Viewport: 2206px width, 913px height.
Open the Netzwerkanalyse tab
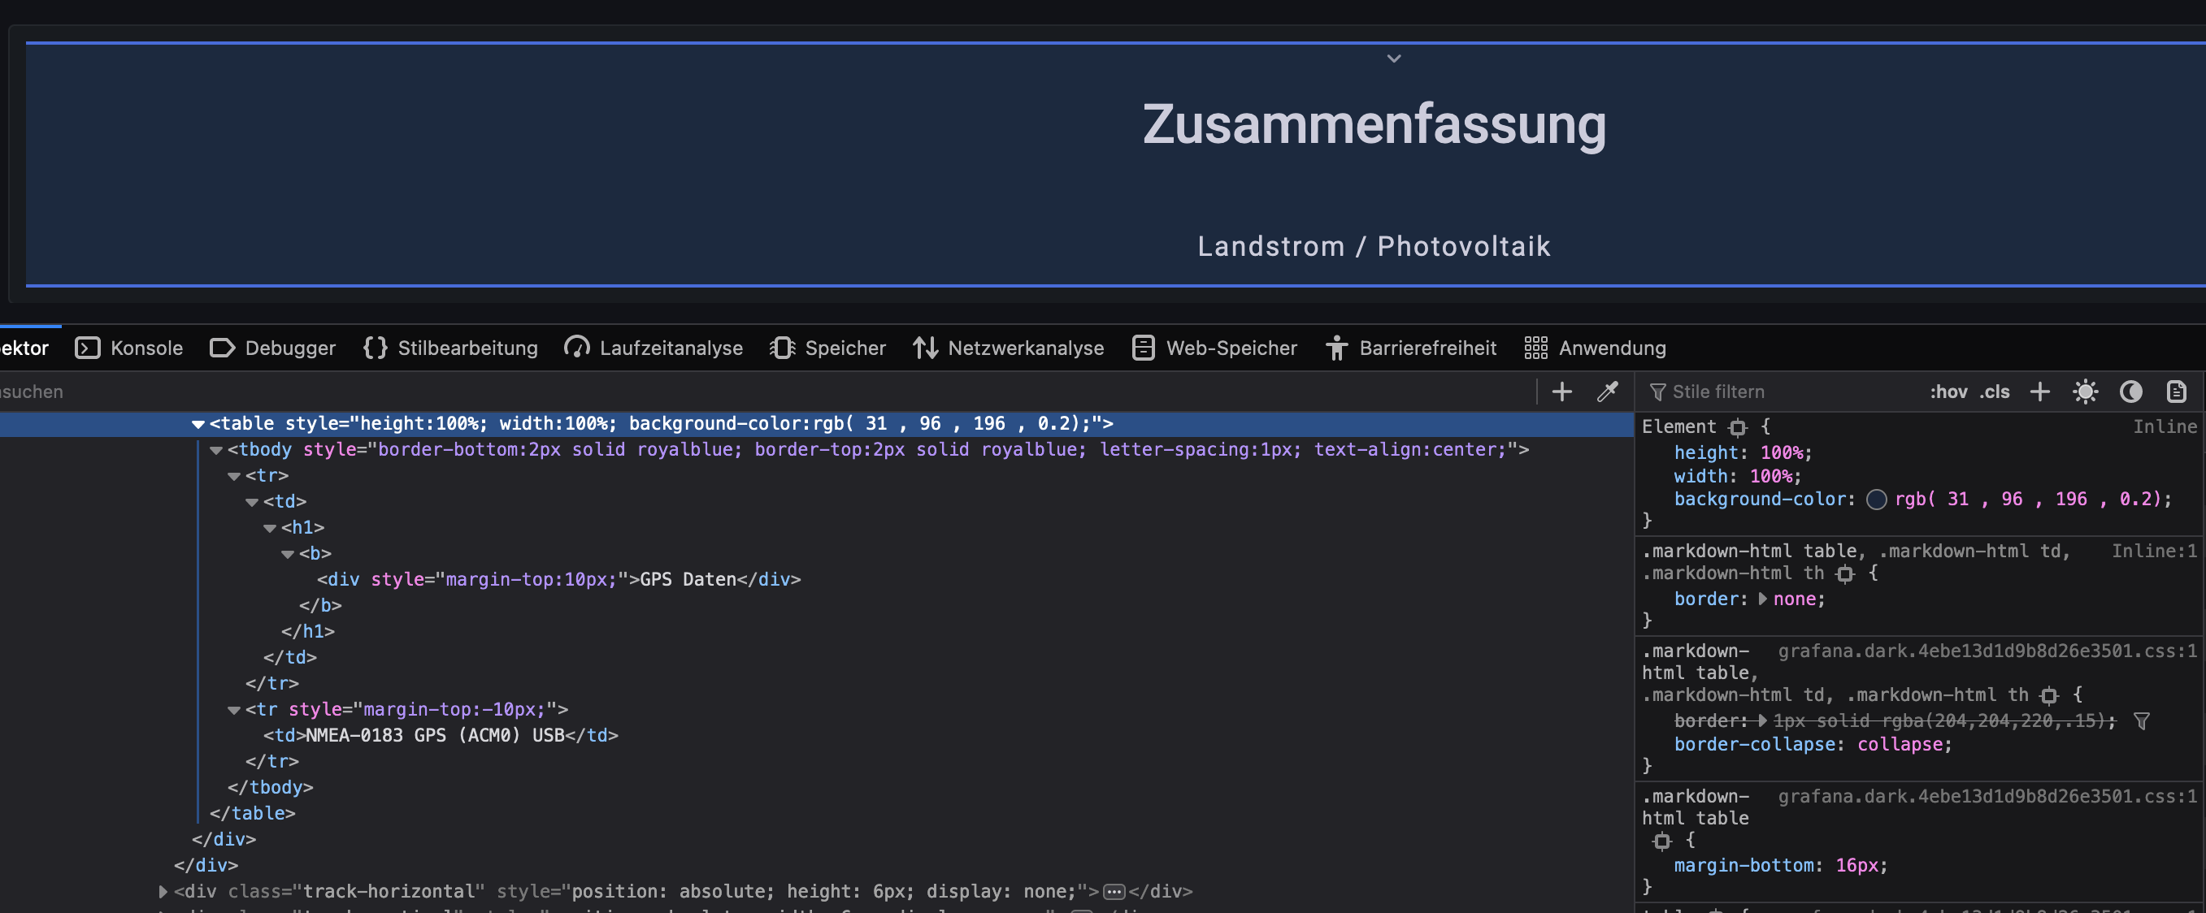pos(1008,348)
